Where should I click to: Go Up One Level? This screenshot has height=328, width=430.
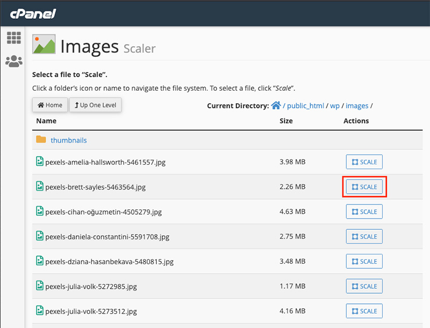96,105
